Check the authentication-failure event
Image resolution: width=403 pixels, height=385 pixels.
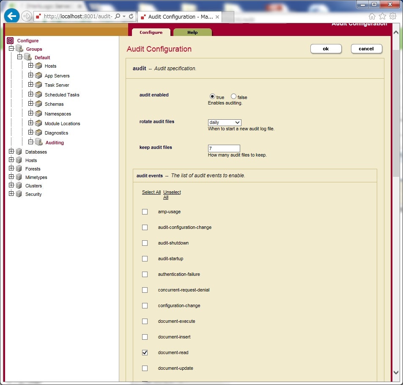tap(145, 274)
